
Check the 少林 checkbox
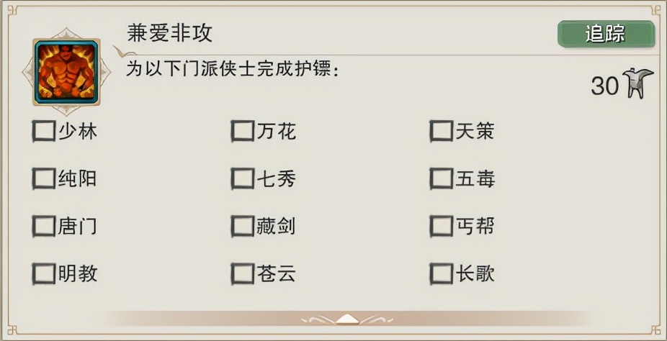click(44, 131)
